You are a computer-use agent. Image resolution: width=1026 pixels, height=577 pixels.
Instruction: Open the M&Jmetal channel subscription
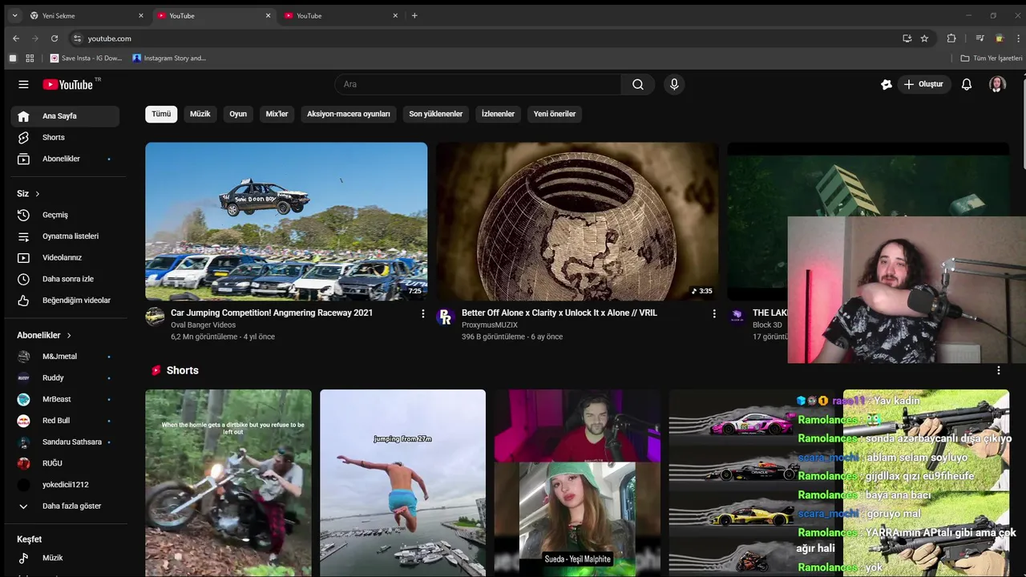click(x=65, y=357)
